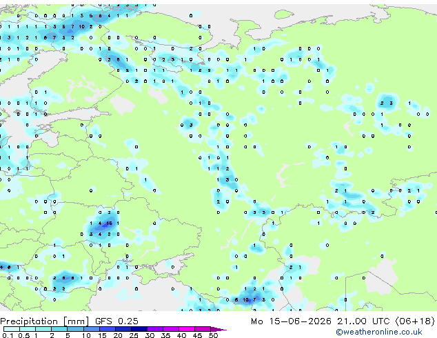Click the '50' legend scale label
The height and width of the screenshot is (338, 437).
213,335
